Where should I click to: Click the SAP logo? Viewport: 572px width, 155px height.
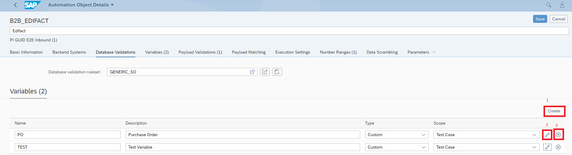[x=32, y=5]
